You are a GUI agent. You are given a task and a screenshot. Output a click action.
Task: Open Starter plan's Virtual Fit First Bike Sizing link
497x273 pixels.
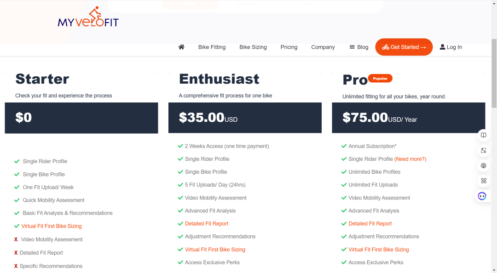point(52,226)
